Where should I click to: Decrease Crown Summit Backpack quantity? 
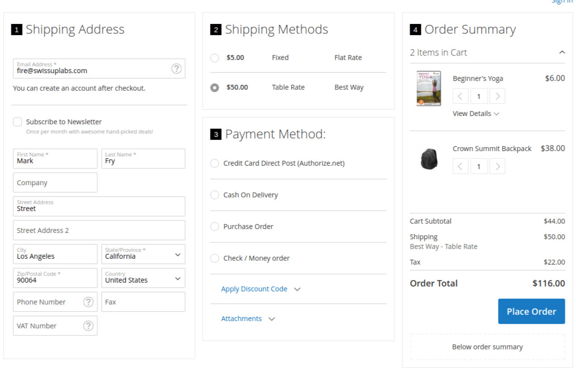(x=460, y=167)
